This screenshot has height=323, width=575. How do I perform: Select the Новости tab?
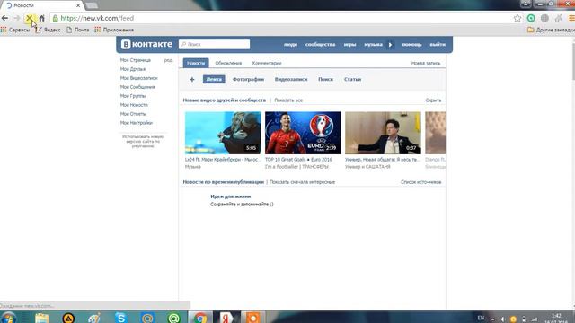click(196, 63)
